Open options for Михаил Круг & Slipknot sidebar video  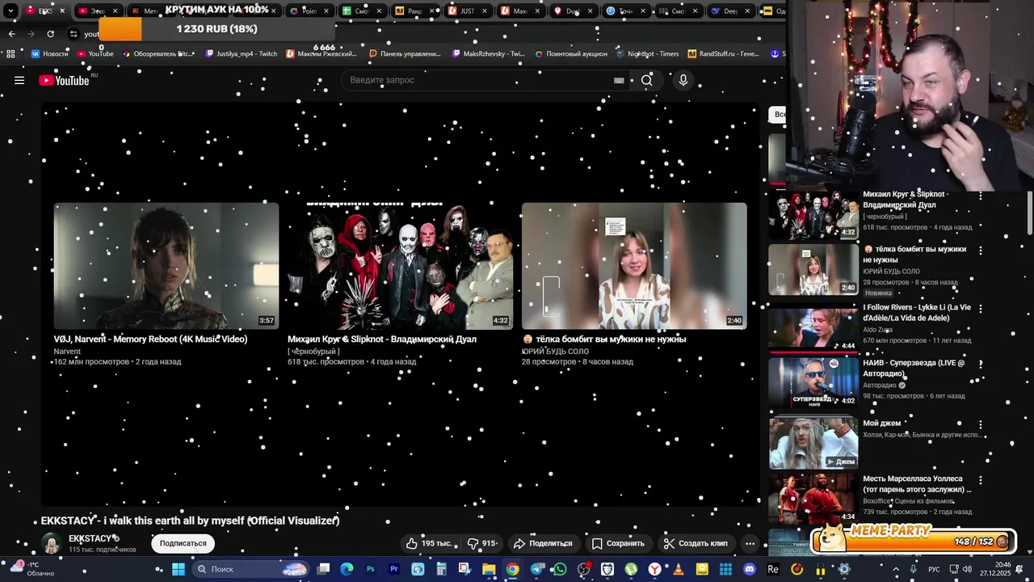pyautogui.click(x=981, y=196)
